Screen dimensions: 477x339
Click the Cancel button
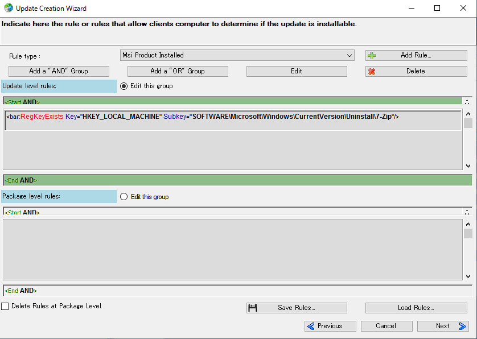(386, 326)
